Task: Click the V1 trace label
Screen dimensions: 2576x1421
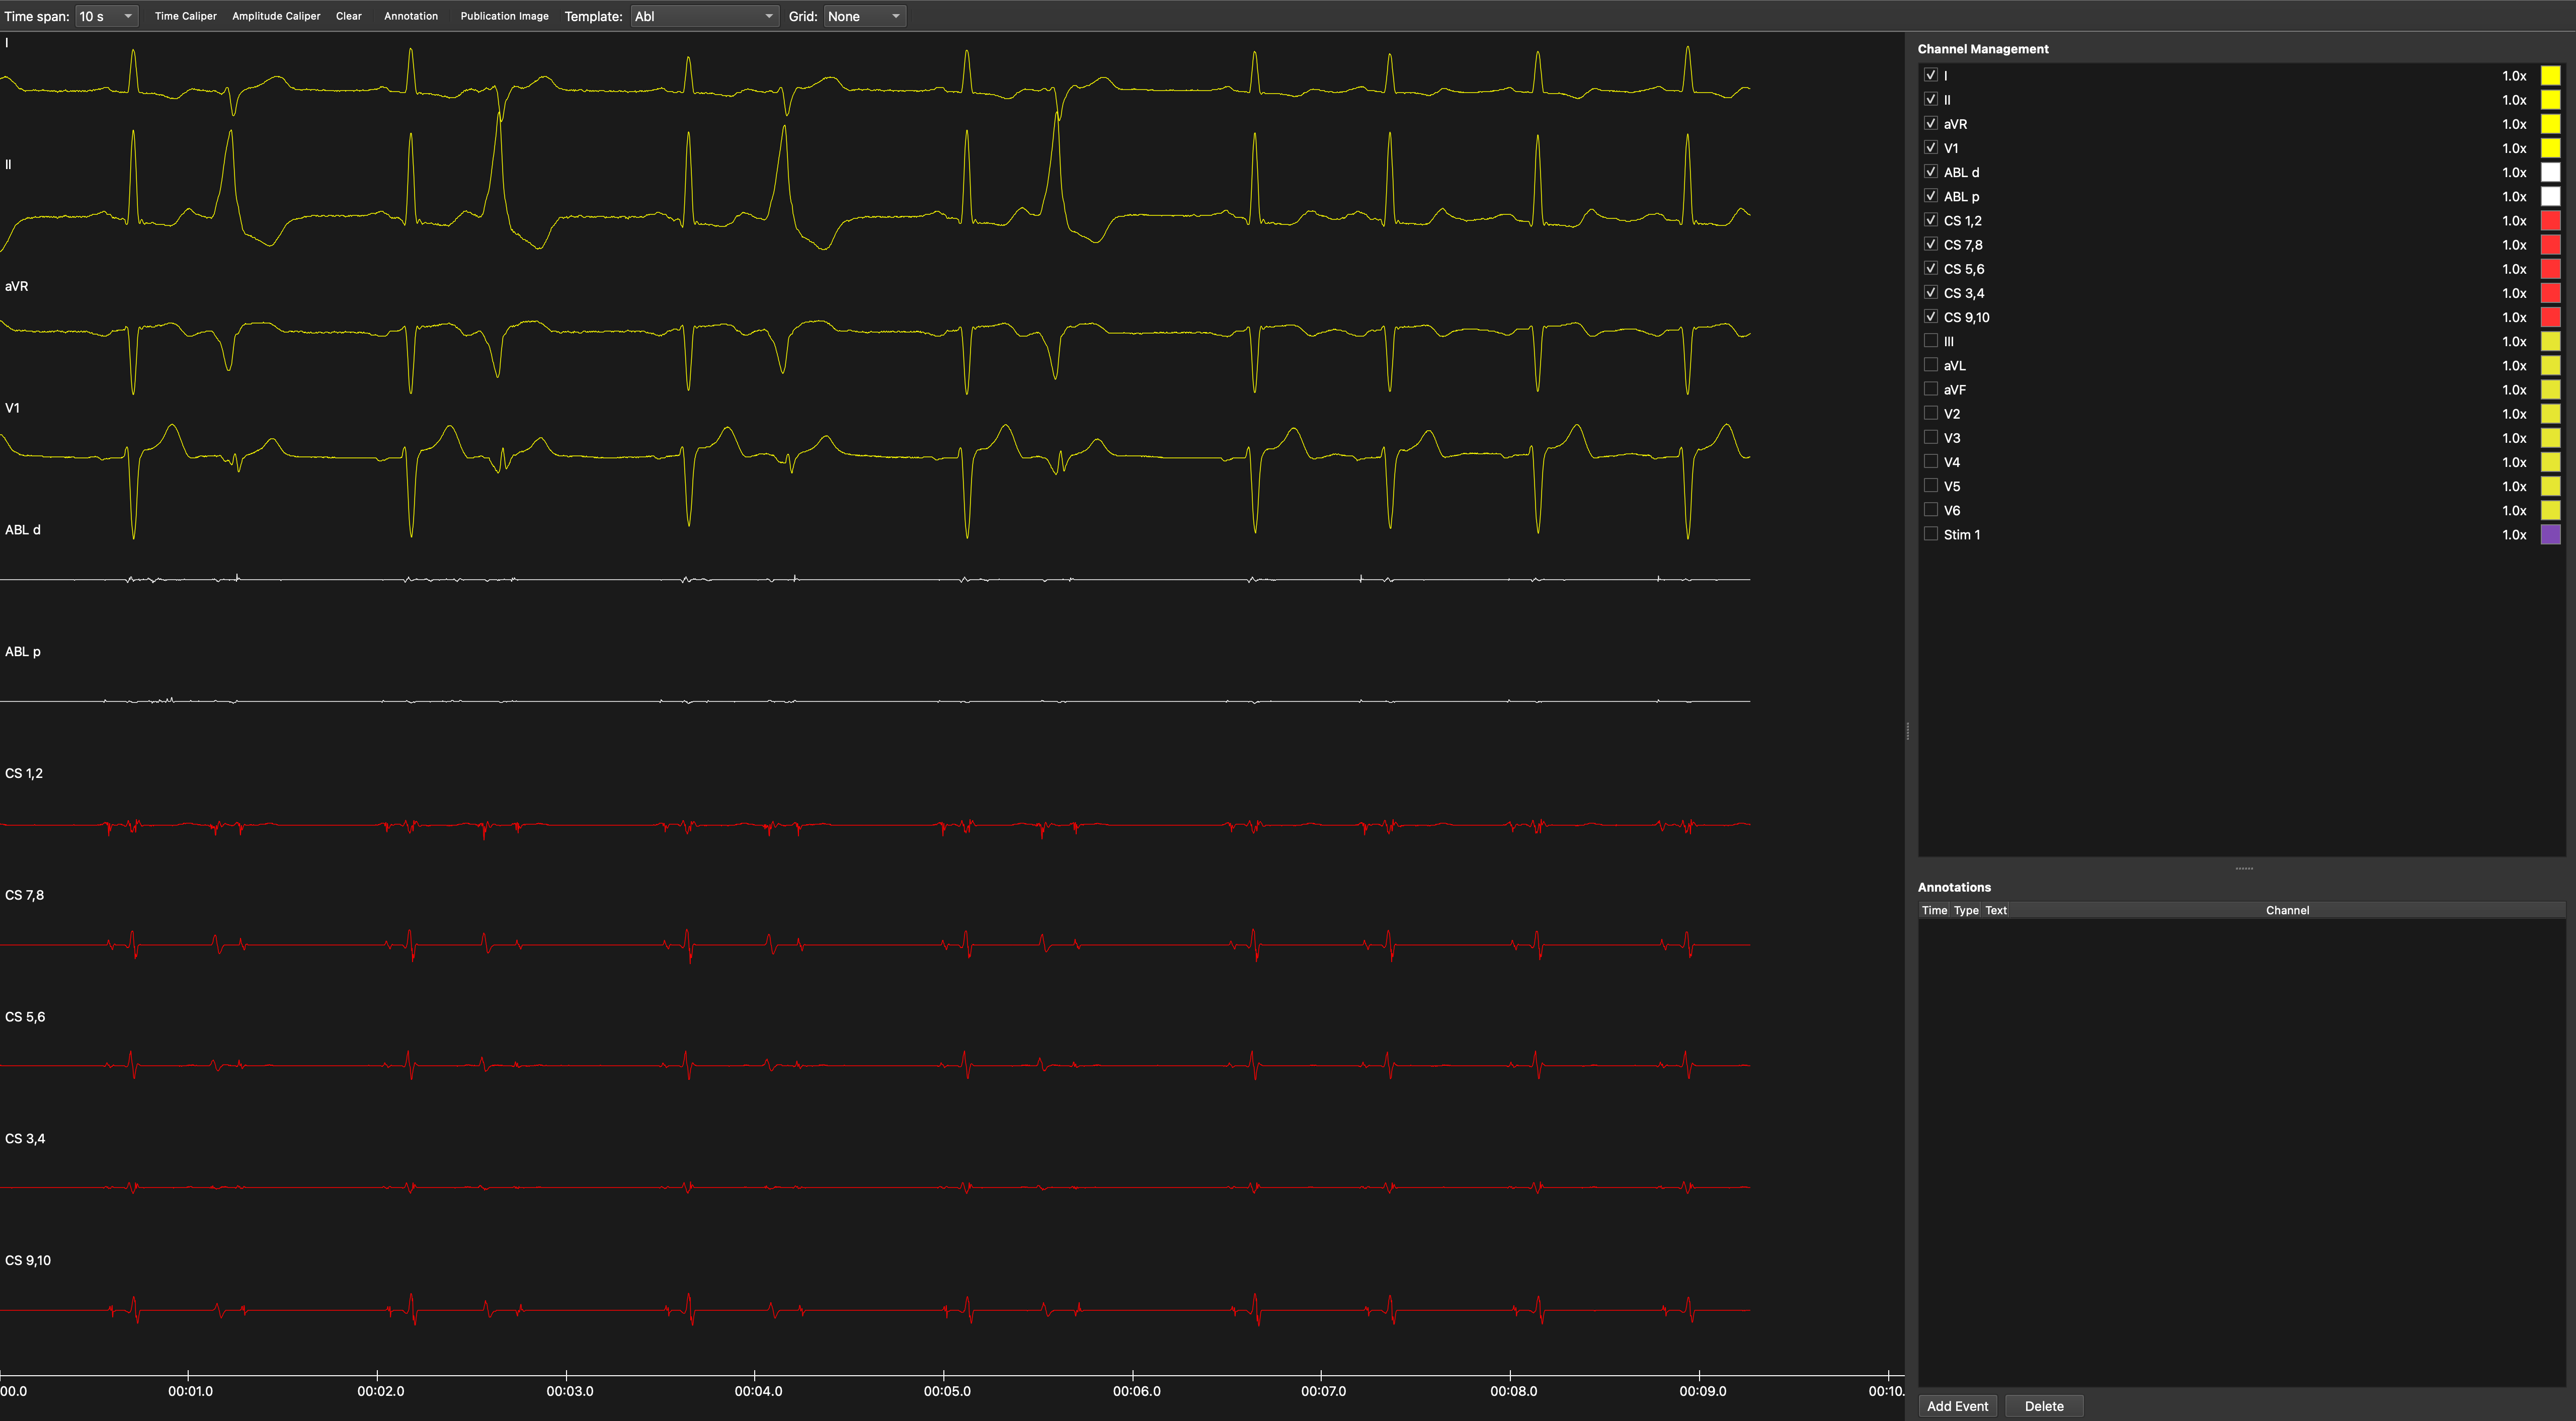Action: [12, 407]
